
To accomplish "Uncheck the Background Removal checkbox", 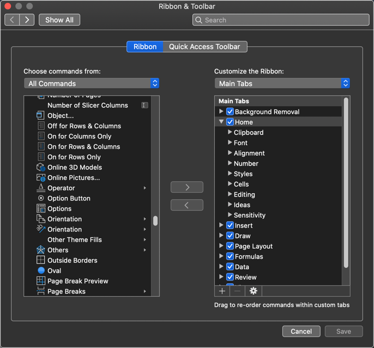I will pyautogui.click(x=230, y=112).
